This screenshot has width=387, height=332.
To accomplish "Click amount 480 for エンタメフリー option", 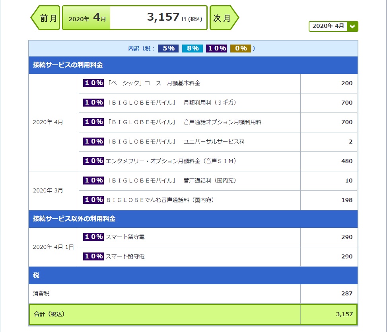I will click(x=347, y=161).
